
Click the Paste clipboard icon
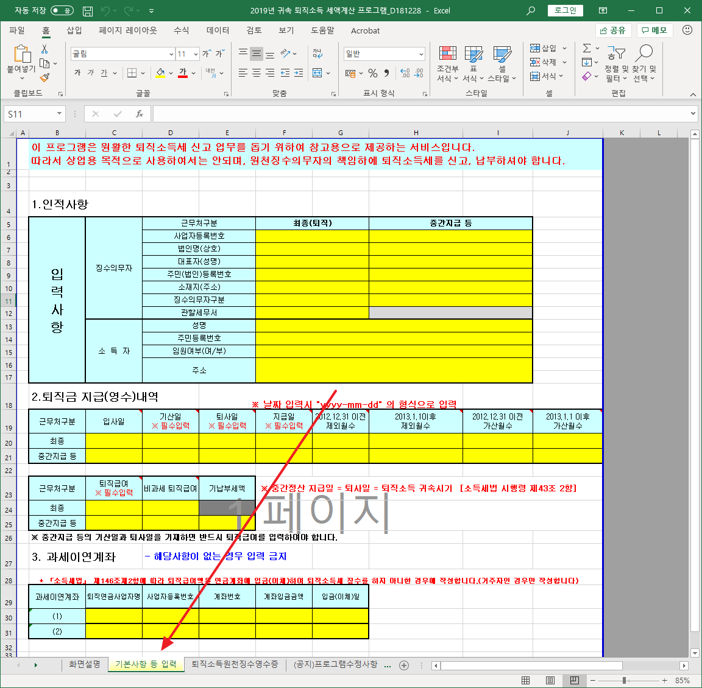point(21,54)
